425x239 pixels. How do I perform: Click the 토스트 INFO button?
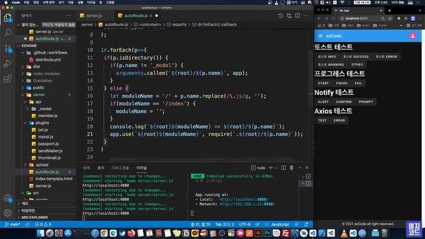tap(327, 56)
